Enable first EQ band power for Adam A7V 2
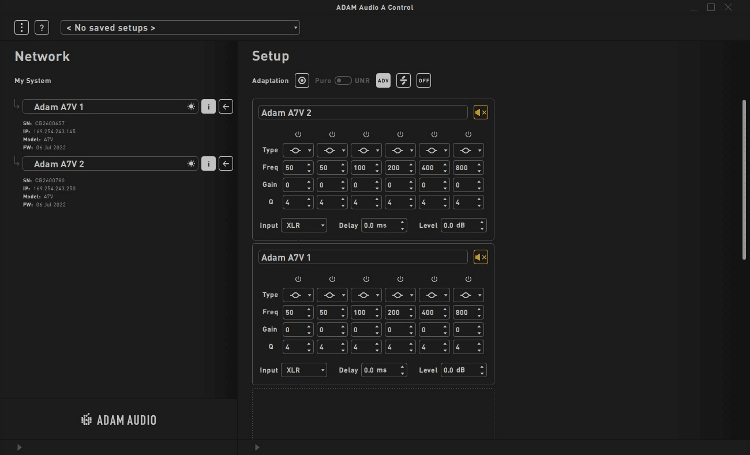 298,134
